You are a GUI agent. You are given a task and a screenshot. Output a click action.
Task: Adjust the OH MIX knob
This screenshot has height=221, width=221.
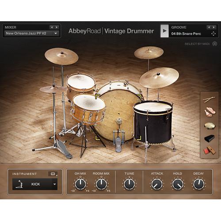point(80,184)
